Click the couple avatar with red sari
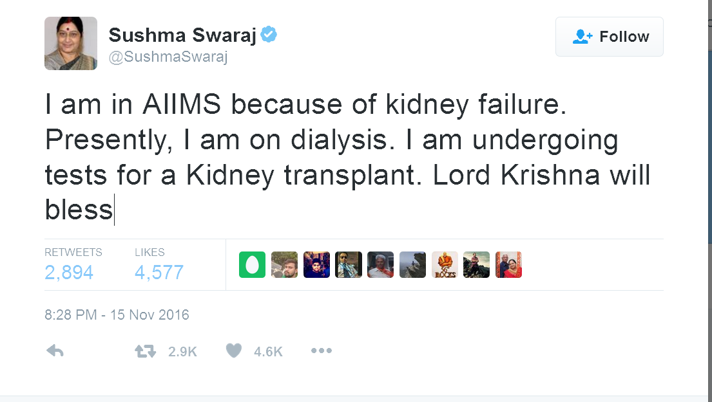 [x=508, y=264]
